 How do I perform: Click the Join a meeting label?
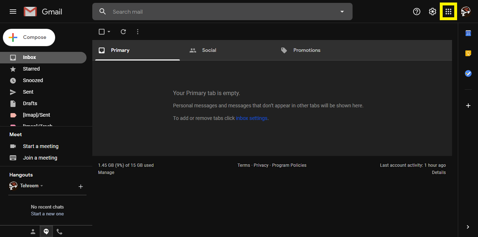pyautogui.click(x=40, y=158)
